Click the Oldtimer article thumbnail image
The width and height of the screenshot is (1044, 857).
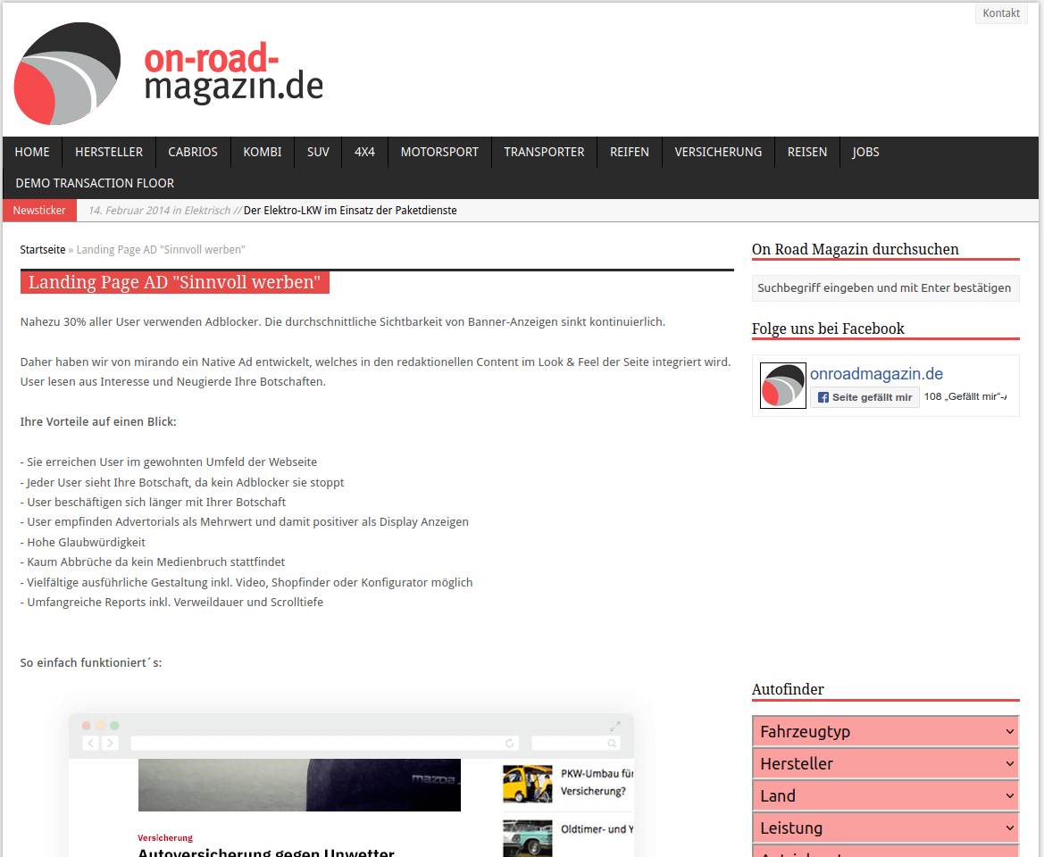(x=527, y=837)
